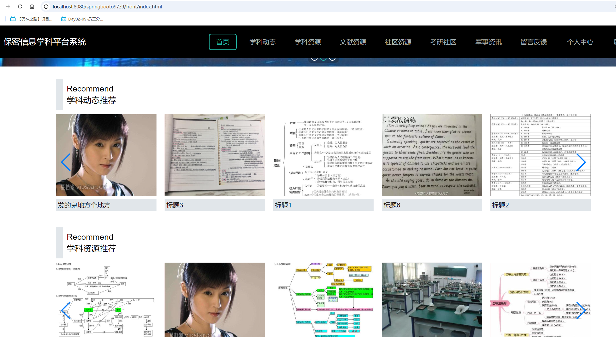The height and width of the screenshot is (337, 616).
Task: Select the last banner pagination dot
Action: click(x=332, y=58)
